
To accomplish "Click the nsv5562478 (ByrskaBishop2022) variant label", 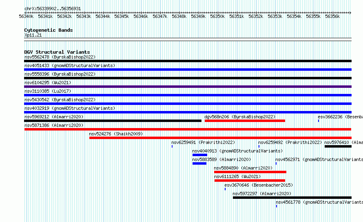I will [x=60, y=57].
